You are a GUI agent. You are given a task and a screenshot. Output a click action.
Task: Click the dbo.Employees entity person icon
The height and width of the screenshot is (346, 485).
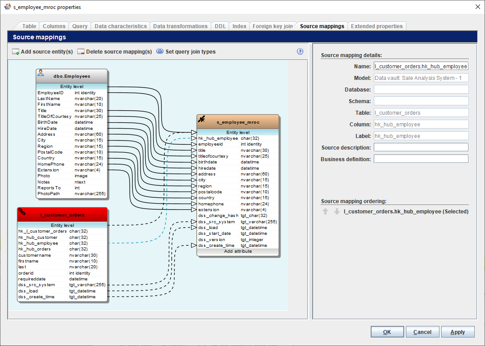pyautogui.click(x=41, y=73)
